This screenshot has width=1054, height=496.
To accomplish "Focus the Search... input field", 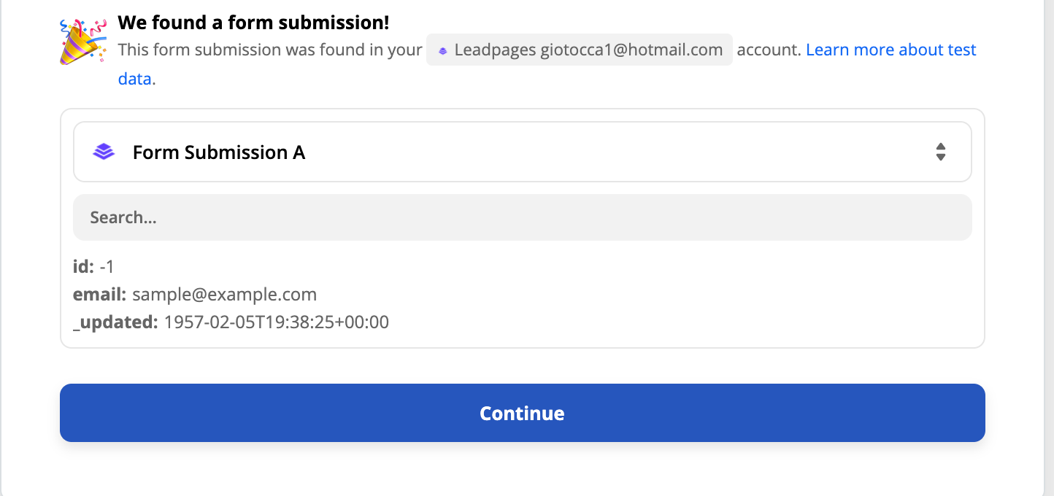I will pyautogui.click(x=523, y=217).
